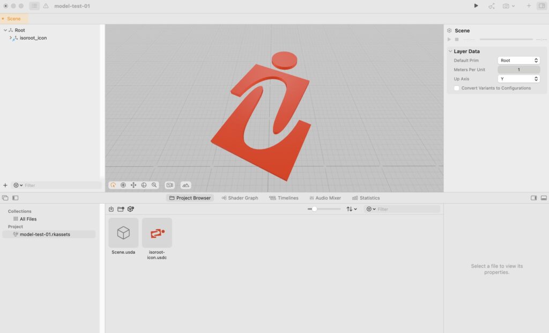Click the inspector stop button
This screenshot has height=333, width=549.
coord(457,39)
